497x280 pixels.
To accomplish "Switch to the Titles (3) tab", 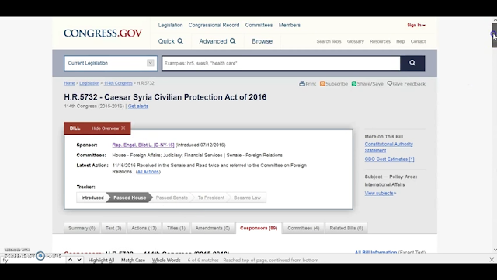I will (x=176, y=228).
